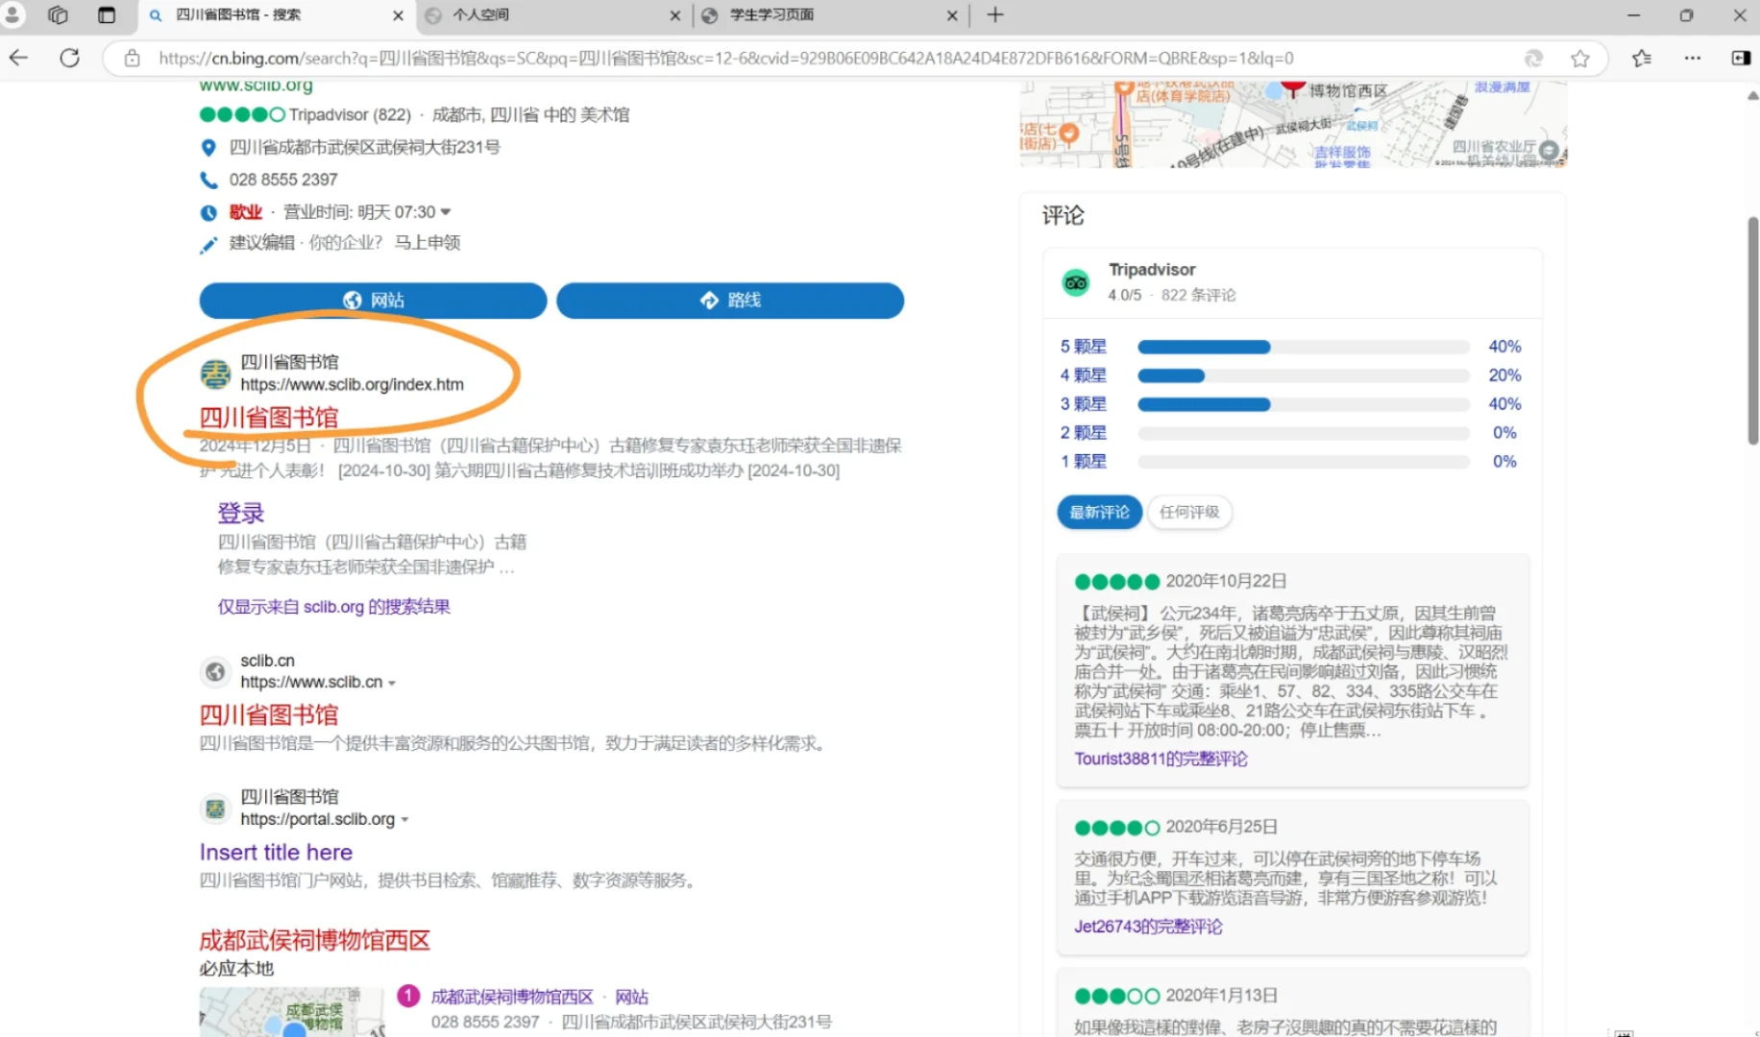Image resolution: width=1760 pixels, height=1037 pixels.
Task: Open the 成都武侯祠博物馆西区 heading link
Action: (x=314, y=940)
